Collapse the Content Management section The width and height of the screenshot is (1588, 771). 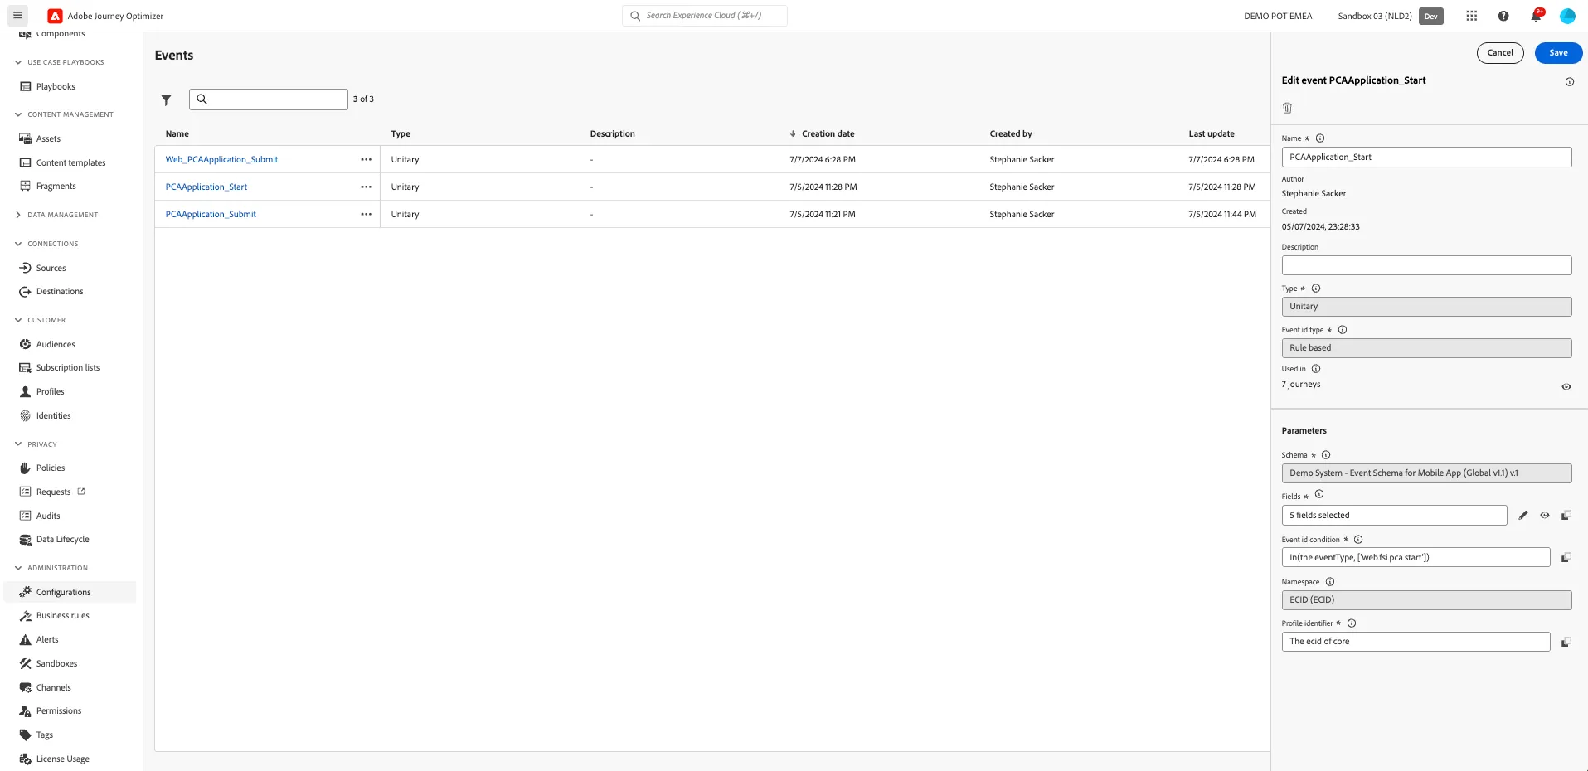18,114
